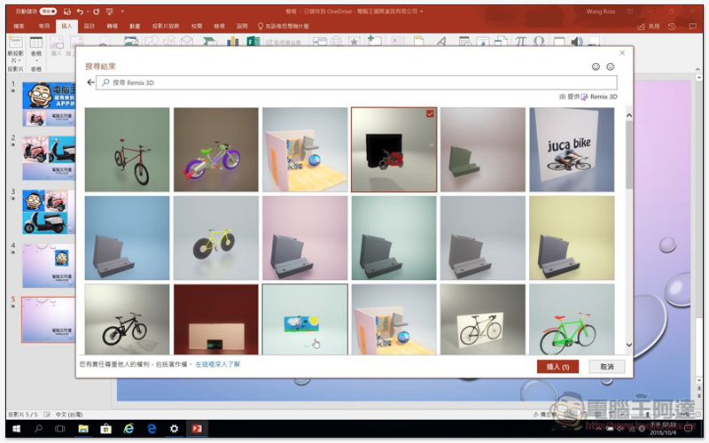Open the 檢視 (View) tab

point(219,27)
